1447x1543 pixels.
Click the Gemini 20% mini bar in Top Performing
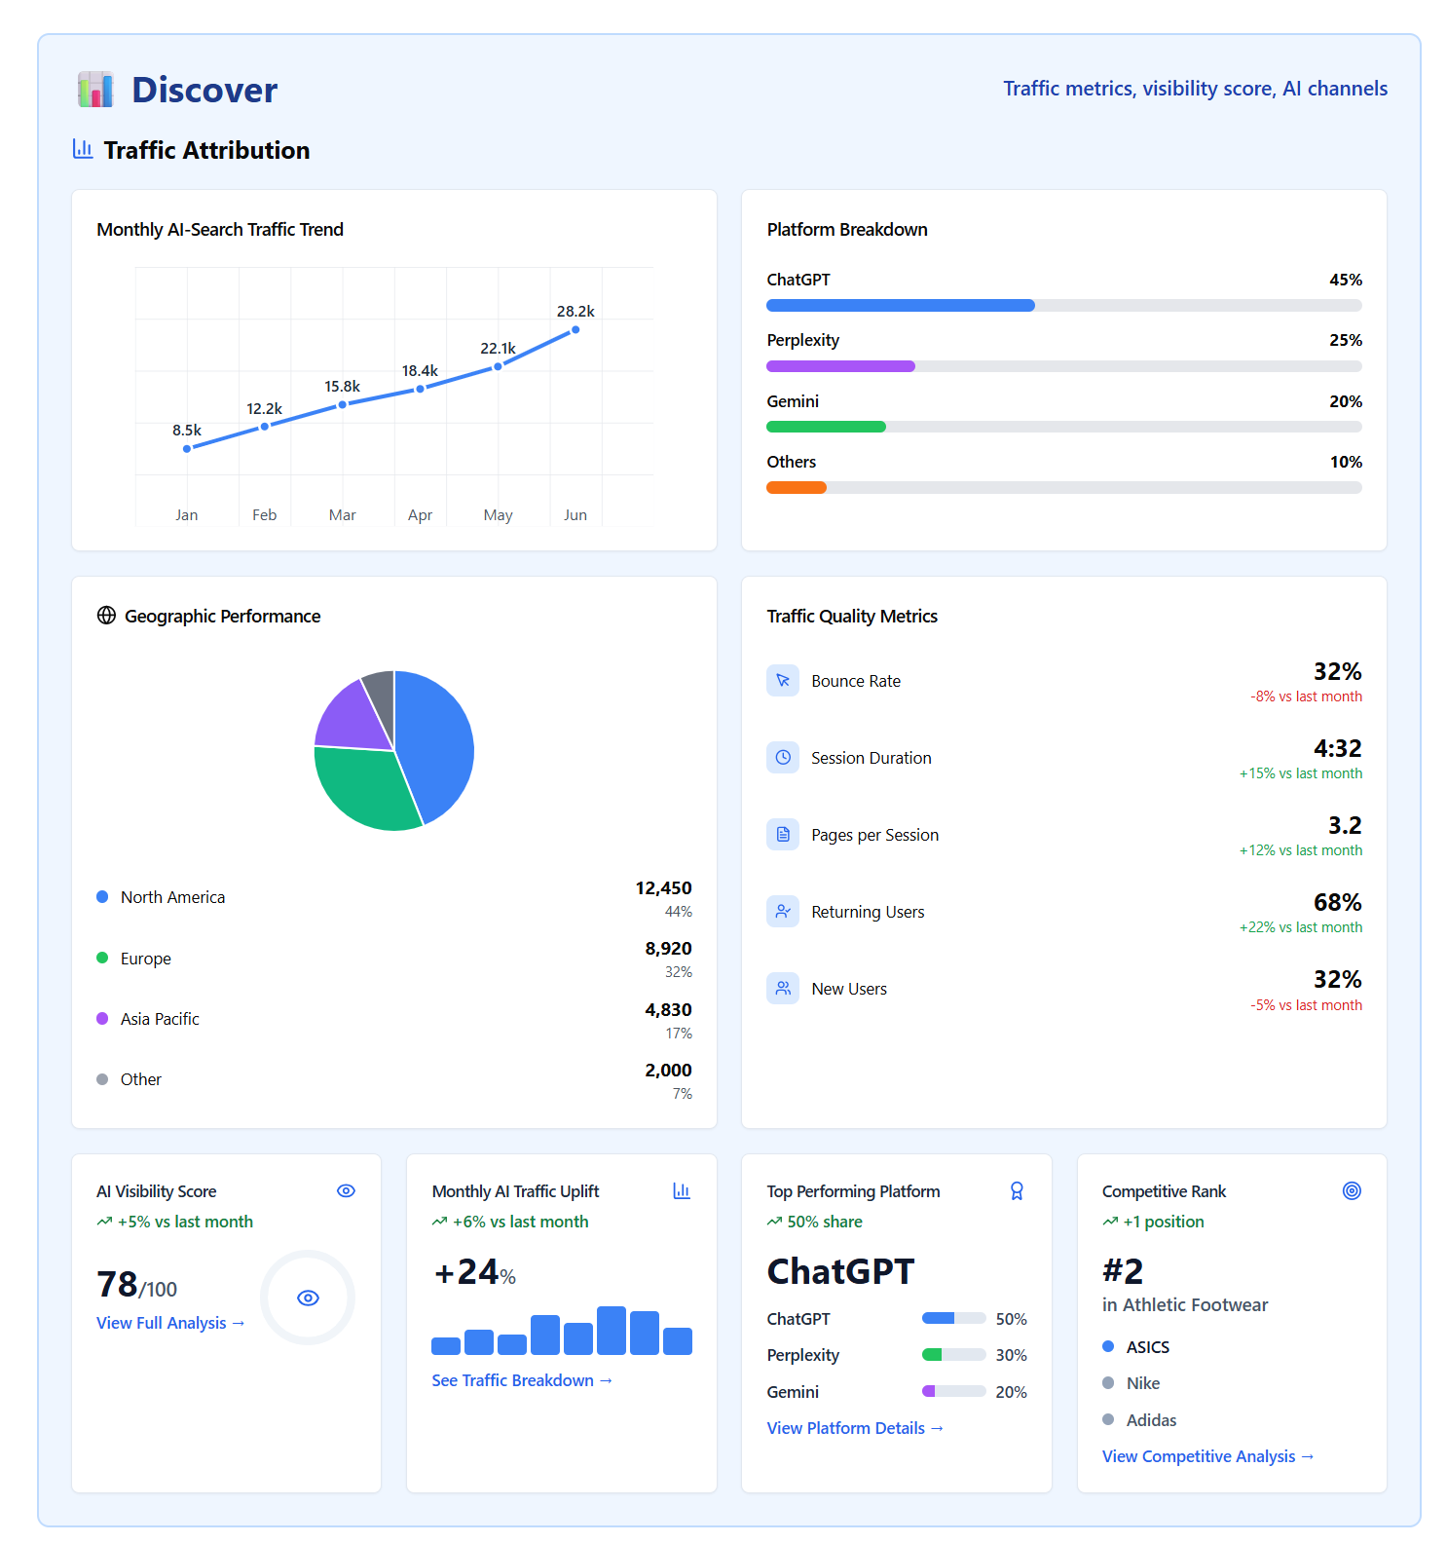coord(954,1391)
